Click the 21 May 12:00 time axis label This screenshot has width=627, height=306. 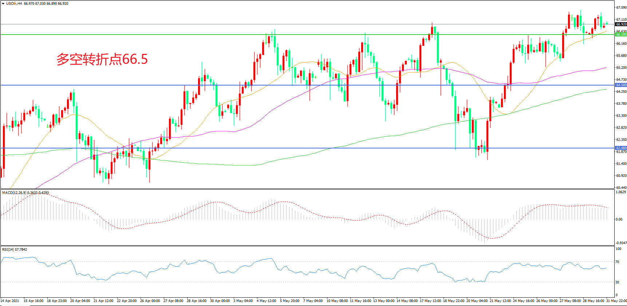tap(500, 301)
